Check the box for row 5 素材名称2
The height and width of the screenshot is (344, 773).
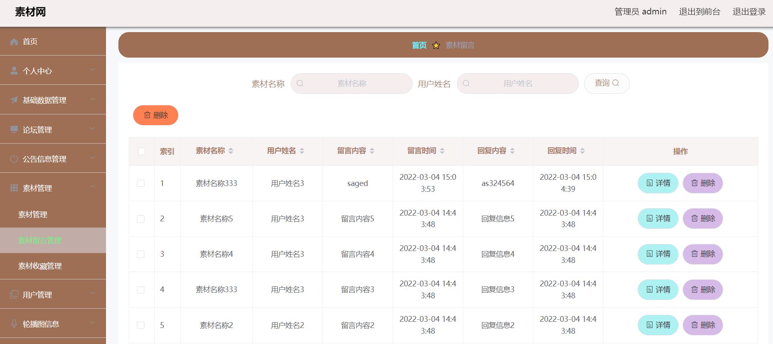click(x=141, y=325)
